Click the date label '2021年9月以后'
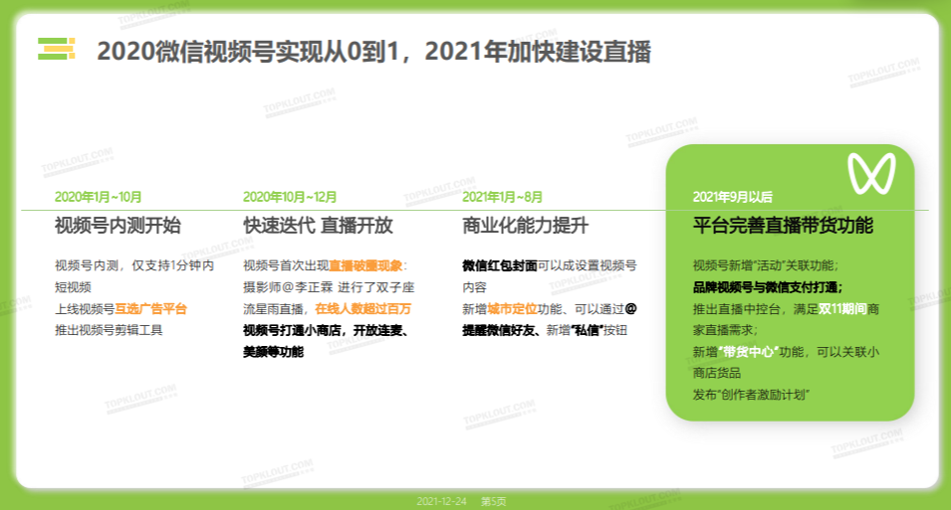 (x=732, y=197)
